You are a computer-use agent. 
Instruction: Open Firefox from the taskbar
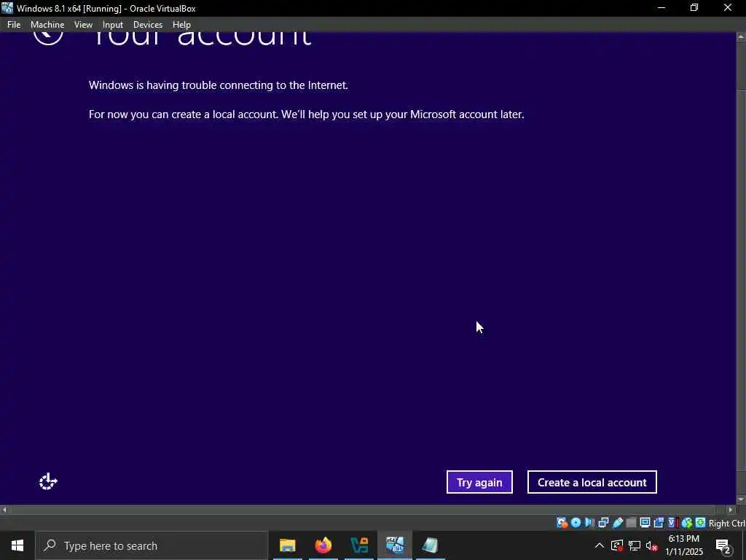pyautogui.click(x=323, y=545)
